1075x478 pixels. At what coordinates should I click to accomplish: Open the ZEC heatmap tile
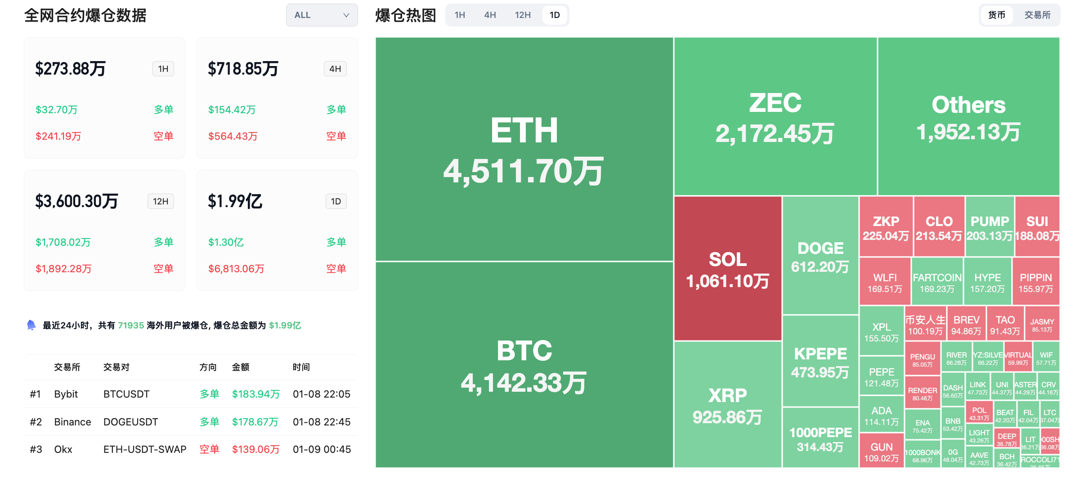click(x=775, y=117)
